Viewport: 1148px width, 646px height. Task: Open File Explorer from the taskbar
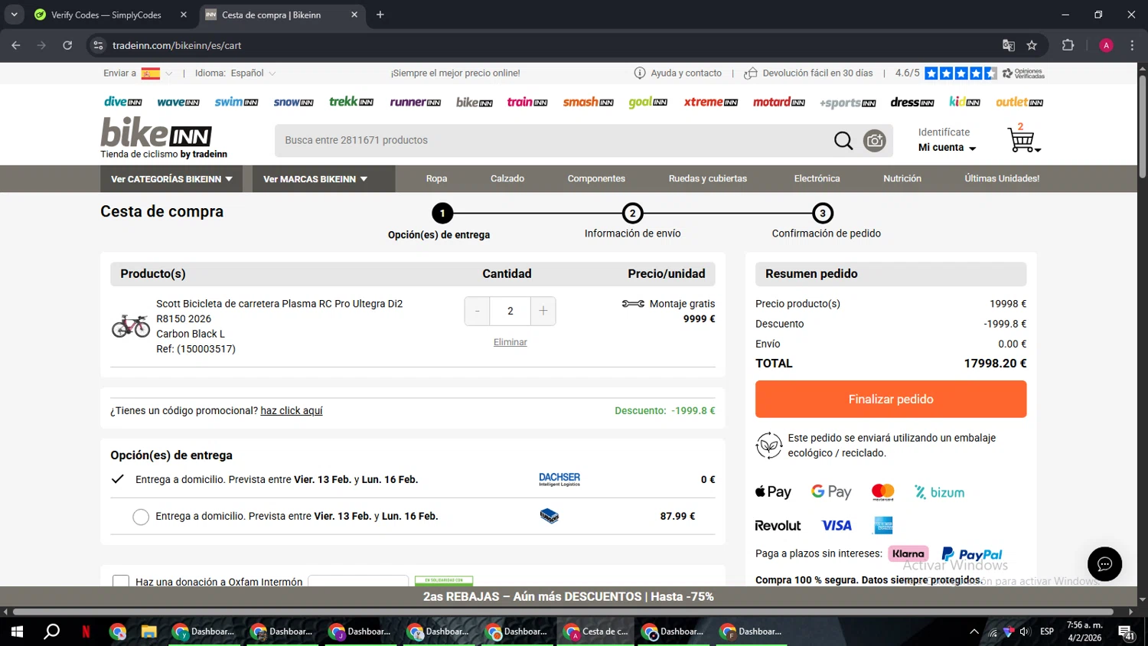click(x=148, y=631)
